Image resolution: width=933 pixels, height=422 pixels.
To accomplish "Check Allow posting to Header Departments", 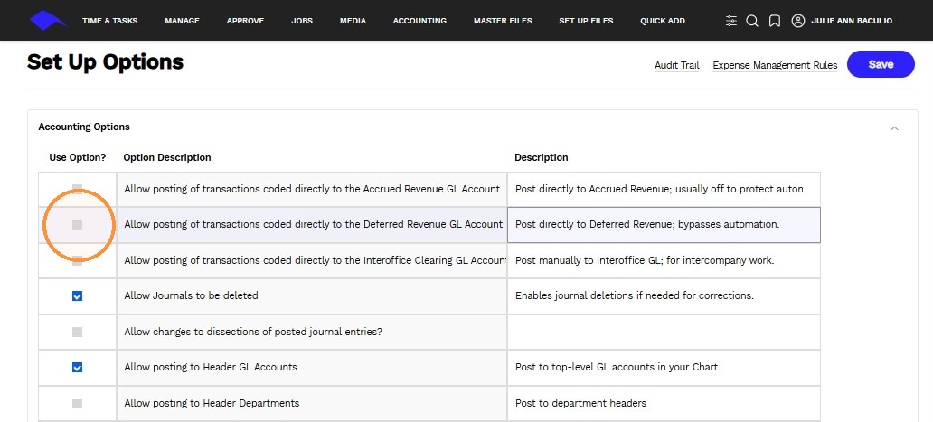I will coord(78,403).
